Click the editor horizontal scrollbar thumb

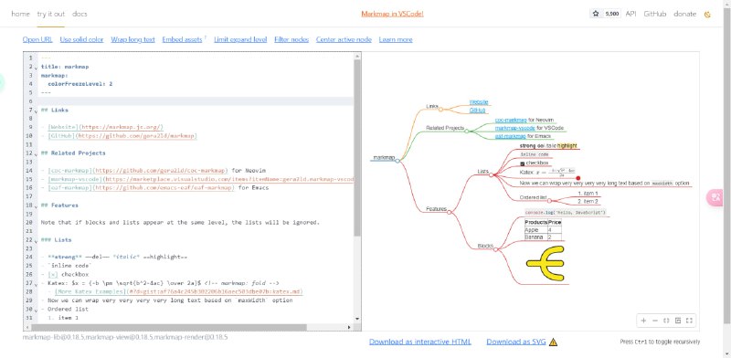coord(168,327)
